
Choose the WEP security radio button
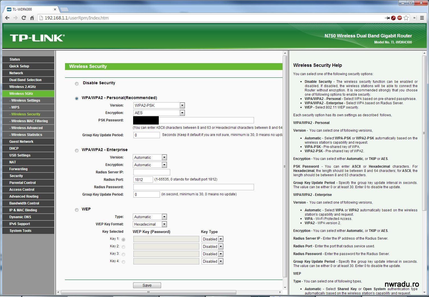[x=77, y=210]
